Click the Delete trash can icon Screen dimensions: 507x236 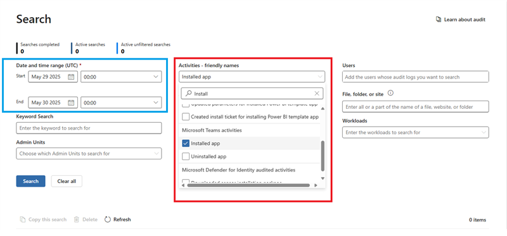[76, 220]
